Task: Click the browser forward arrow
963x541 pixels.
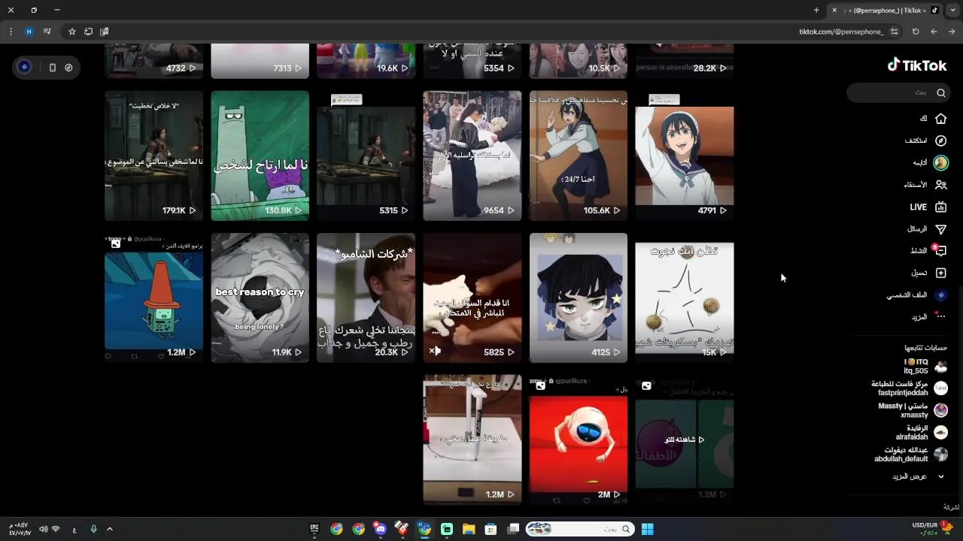Action: 952,32
